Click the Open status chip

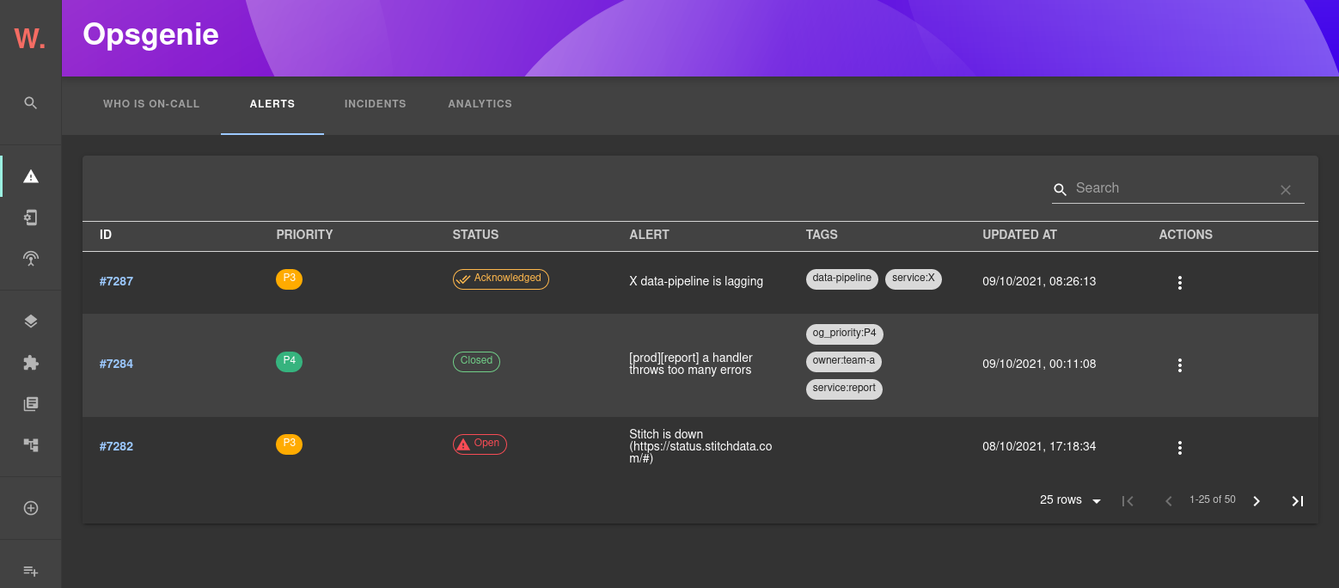(480, 444)
